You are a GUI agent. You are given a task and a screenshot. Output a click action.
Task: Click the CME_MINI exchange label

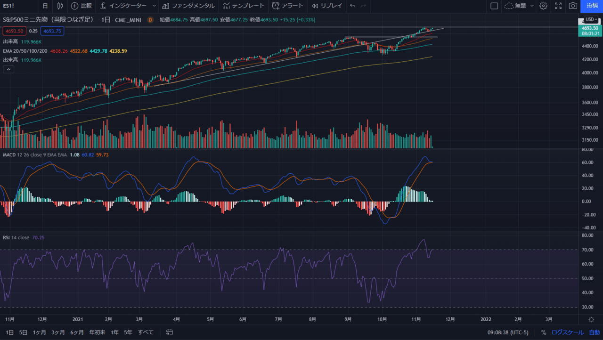129,20
